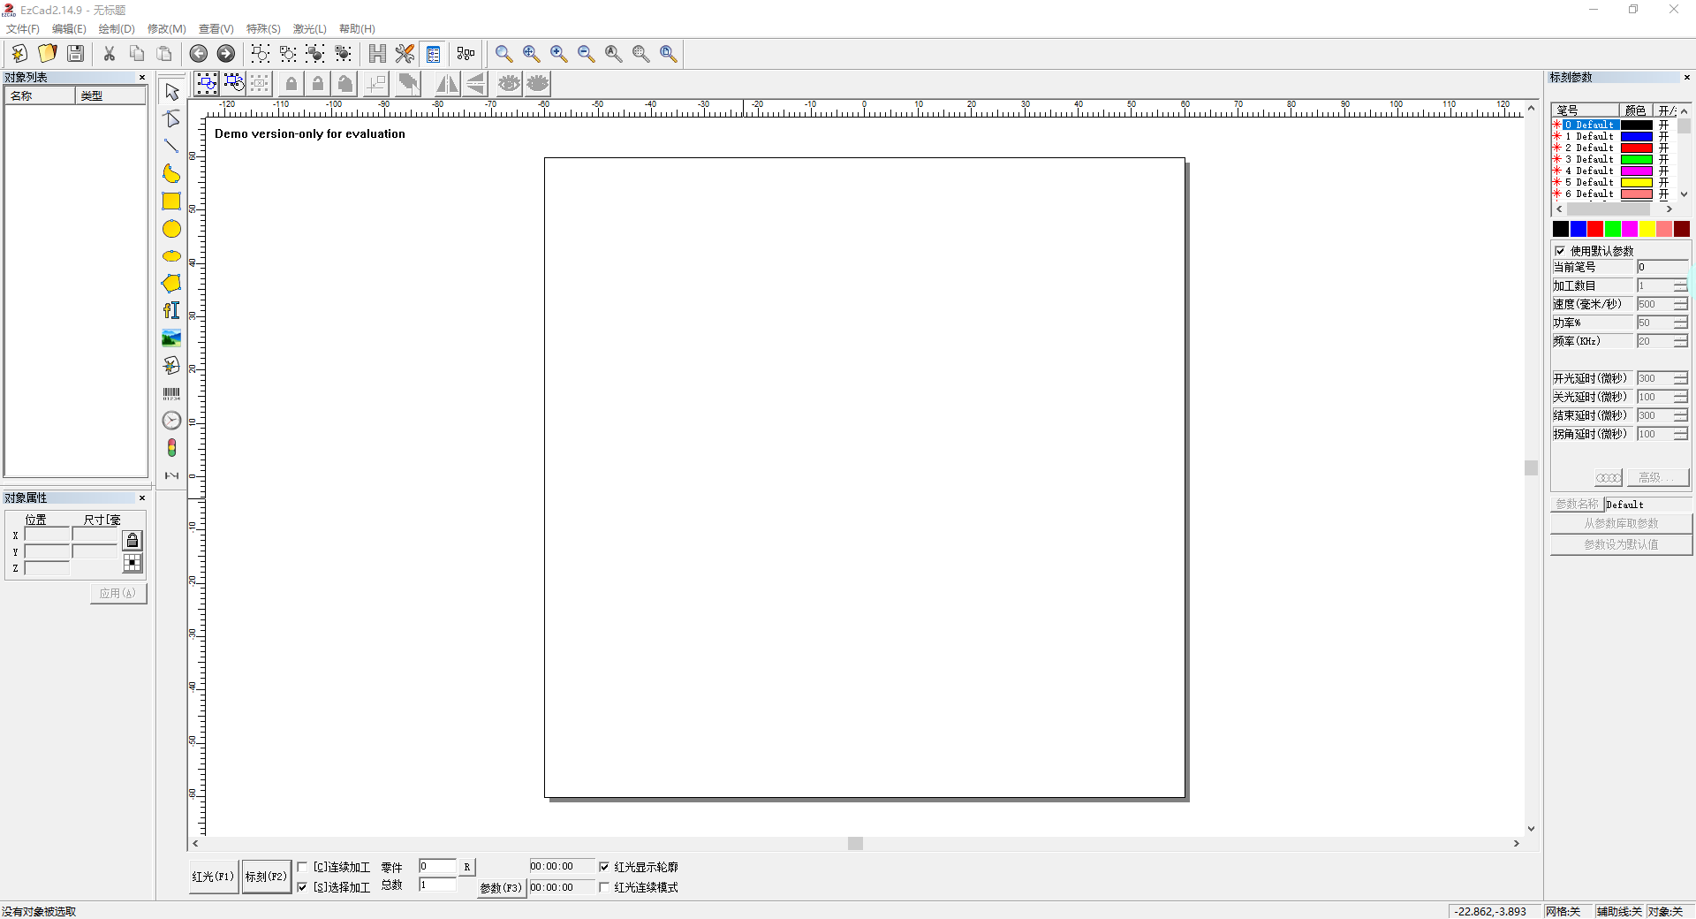
Task: Click canvas vertical scrollbar down arrow
Action: click(x=1532, y=829)
